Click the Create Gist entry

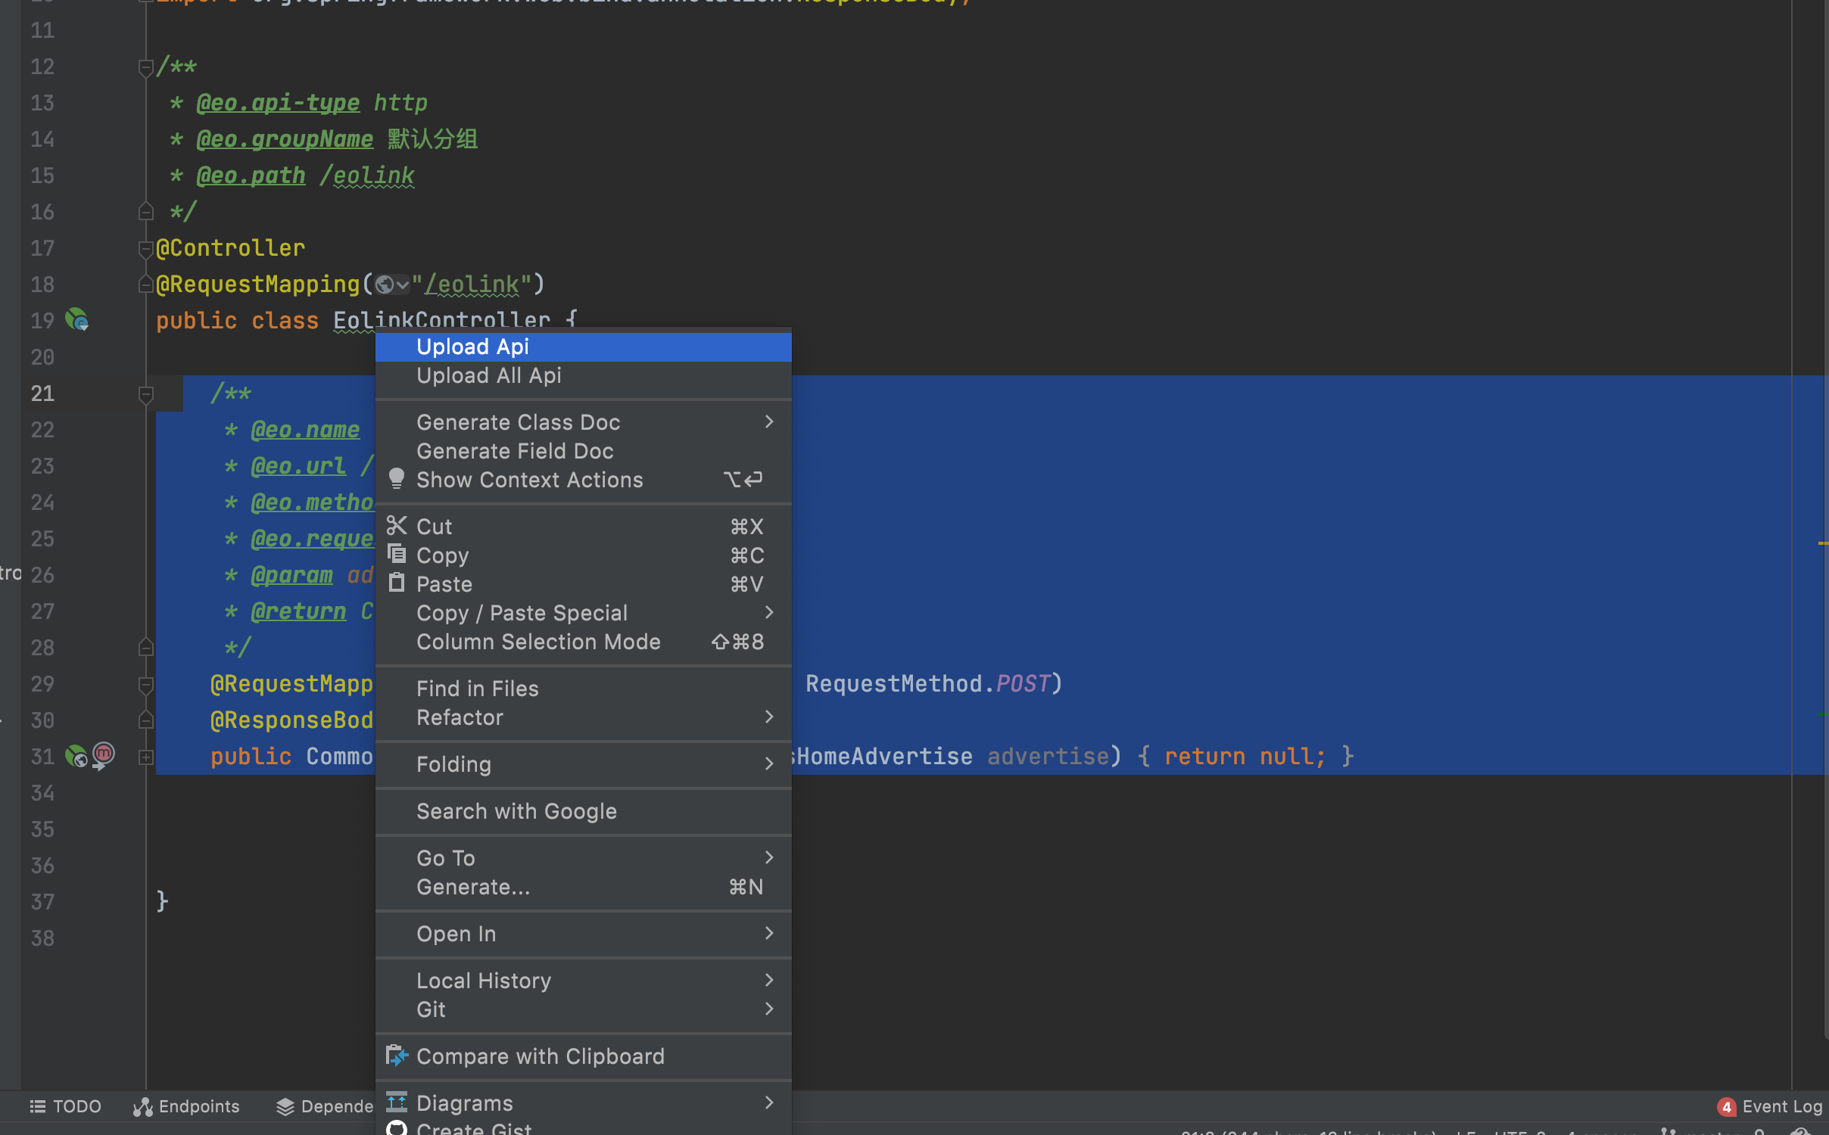click(x=583, y=1127)
